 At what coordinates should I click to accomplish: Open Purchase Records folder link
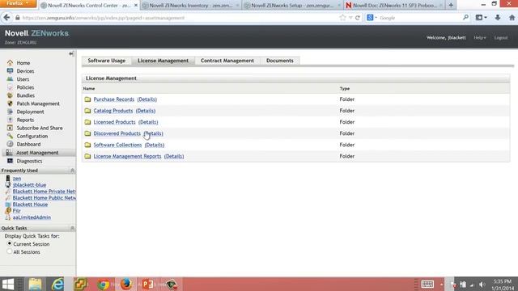[x=113, y=99]
